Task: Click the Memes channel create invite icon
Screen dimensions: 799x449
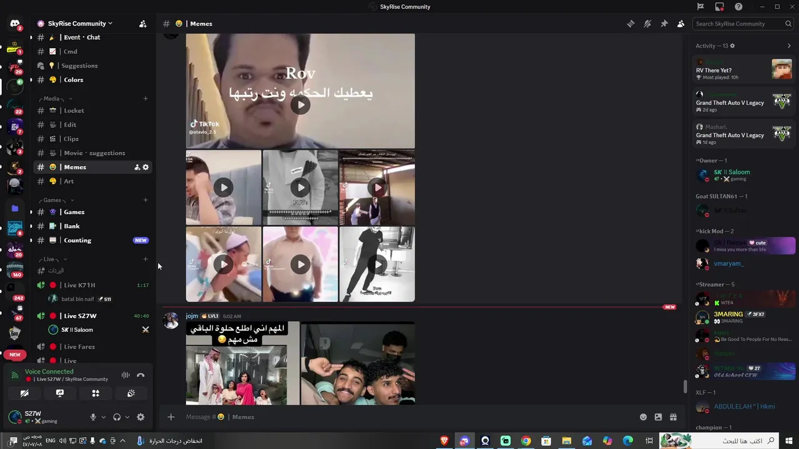Action: 137,167
